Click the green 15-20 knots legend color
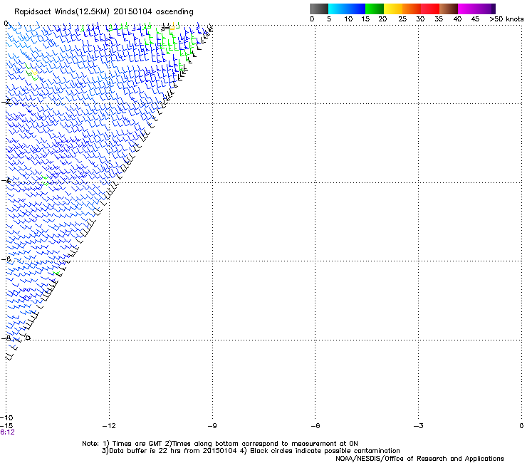The height and width of the screenshot is (463, 527). point(375,9)
